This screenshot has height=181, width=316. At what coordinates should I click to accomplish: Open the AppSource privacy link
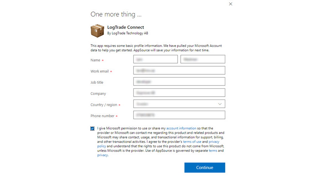point(102,155)
